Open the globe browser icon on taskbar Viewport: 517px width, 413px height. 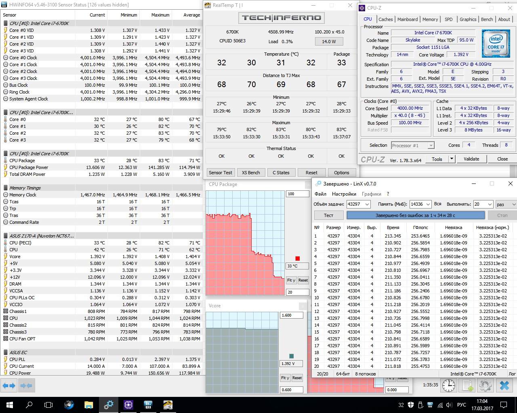[x=69, y=405]
